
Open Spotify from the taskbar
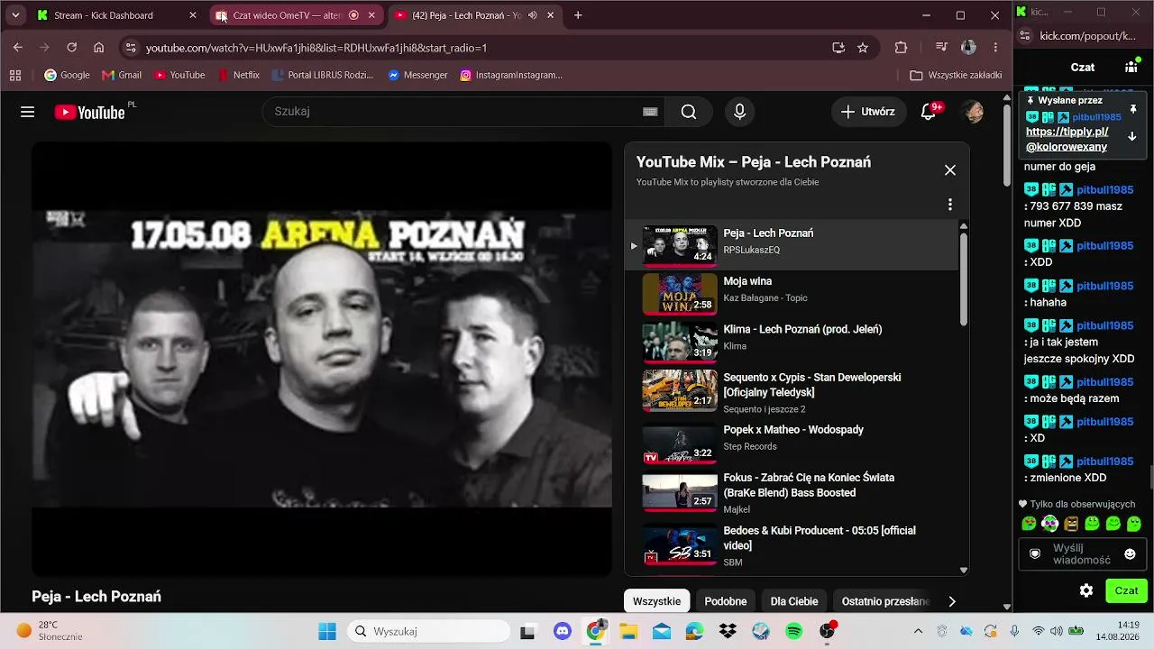click(794, 631)
